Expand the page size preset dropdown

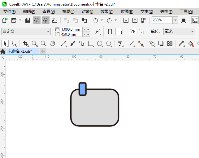[x=48, y=32]
